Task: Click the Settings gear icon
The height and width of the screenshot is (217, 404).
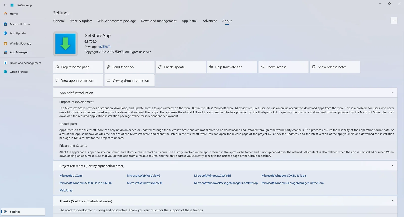Action: pyautogui.click(x=5, y=212)
